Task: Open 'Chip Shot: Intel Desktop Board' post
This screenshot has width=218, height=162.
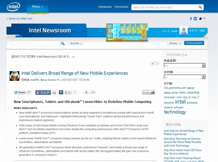Action: tap(184, 159)
